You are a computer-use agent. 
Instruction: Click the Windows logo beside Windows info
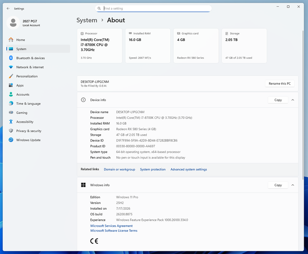pos(83,185)
